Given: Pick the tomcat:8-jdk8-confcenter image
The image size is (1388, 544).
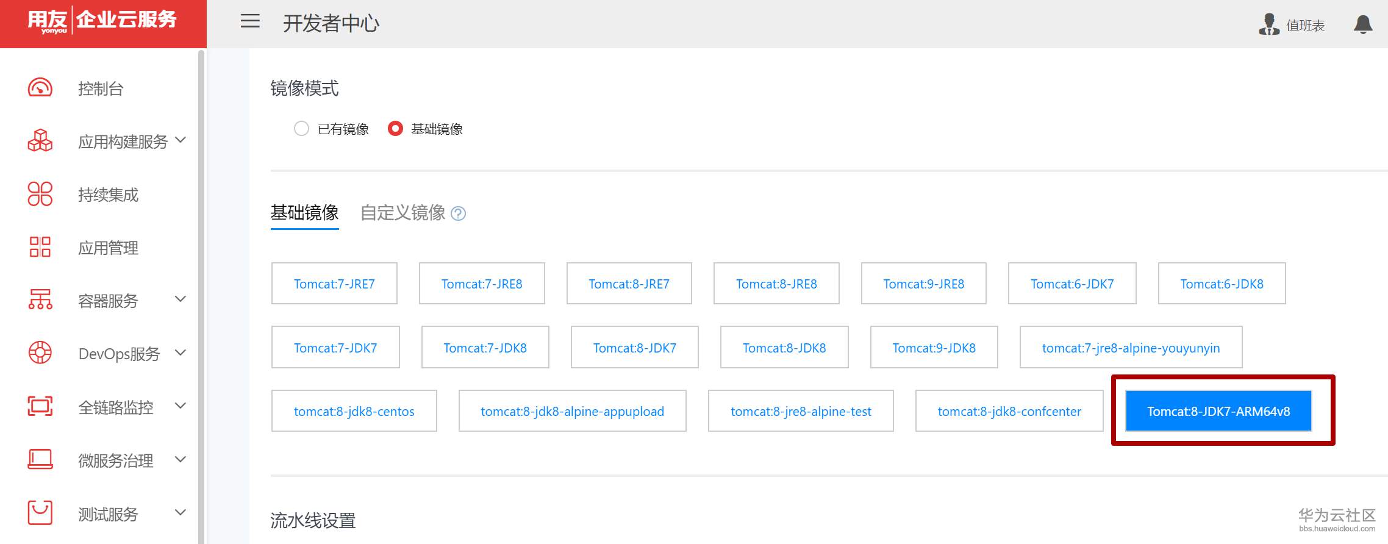Looking at the screenshot, I should pos(1009,411).
